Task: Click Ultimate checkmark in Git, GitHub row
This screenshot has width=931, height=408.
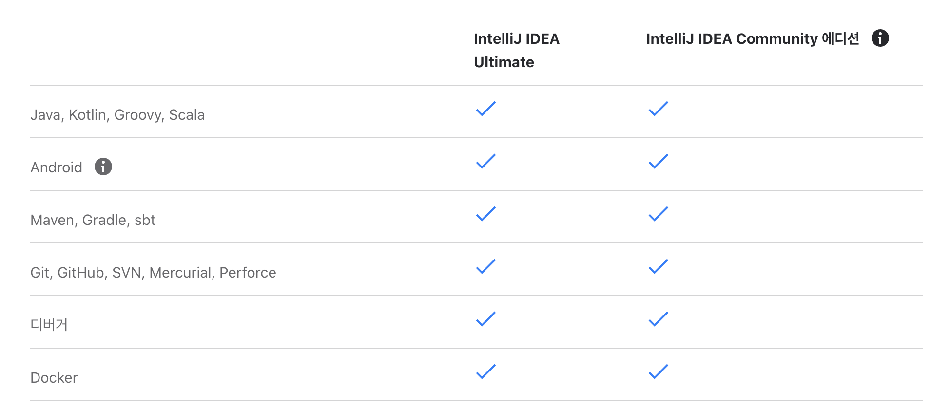Action: 485,266
